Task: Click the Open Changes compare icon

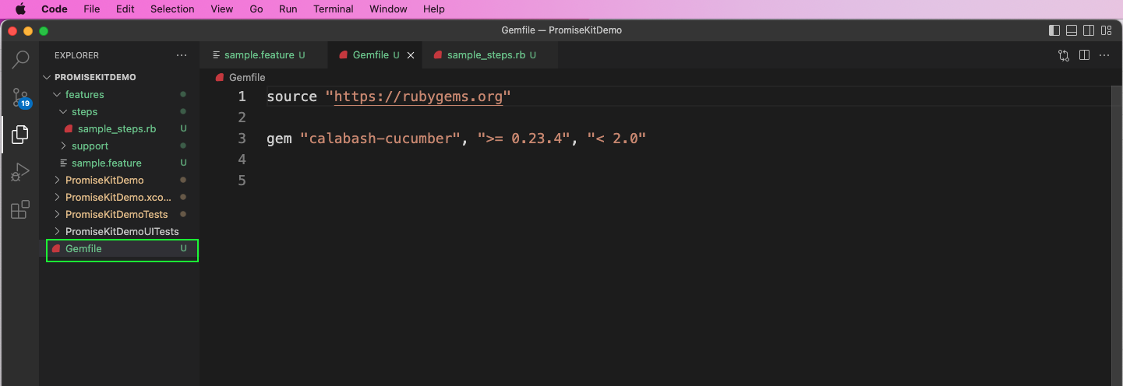Action: tap(1064, 55)
